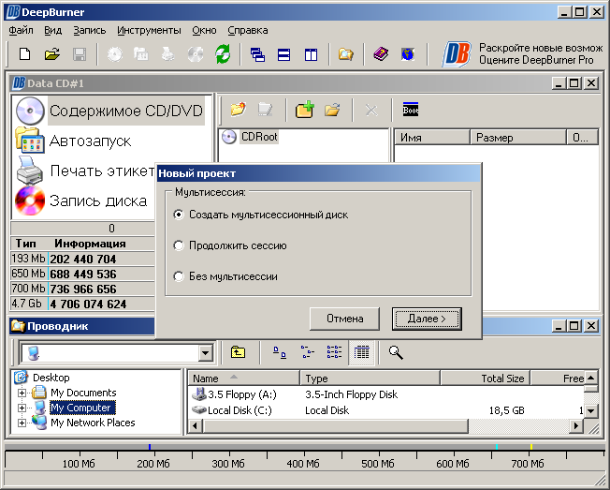The image size is (610, 490).
Task: Select CDRoot in the disc tree
Action: point(259,137)
